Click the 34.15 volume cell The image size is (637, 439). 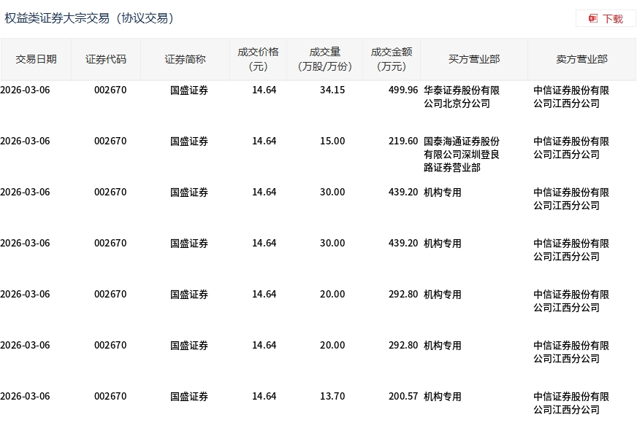click(332, 90)
